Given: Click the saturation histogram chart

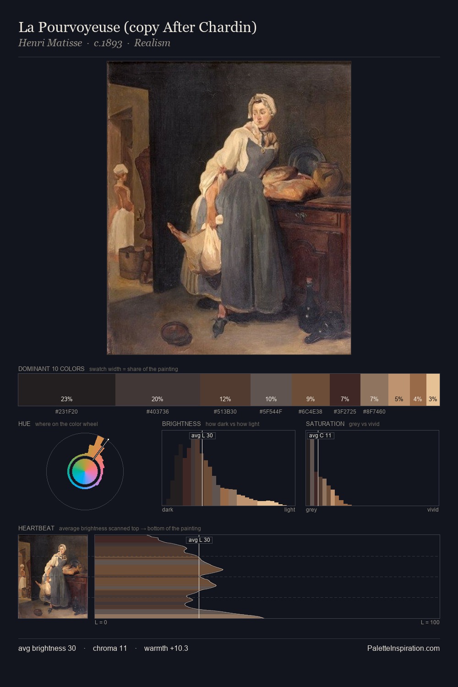Looking at the screenshot, I should pyautogui.click(x=372, y=468).
